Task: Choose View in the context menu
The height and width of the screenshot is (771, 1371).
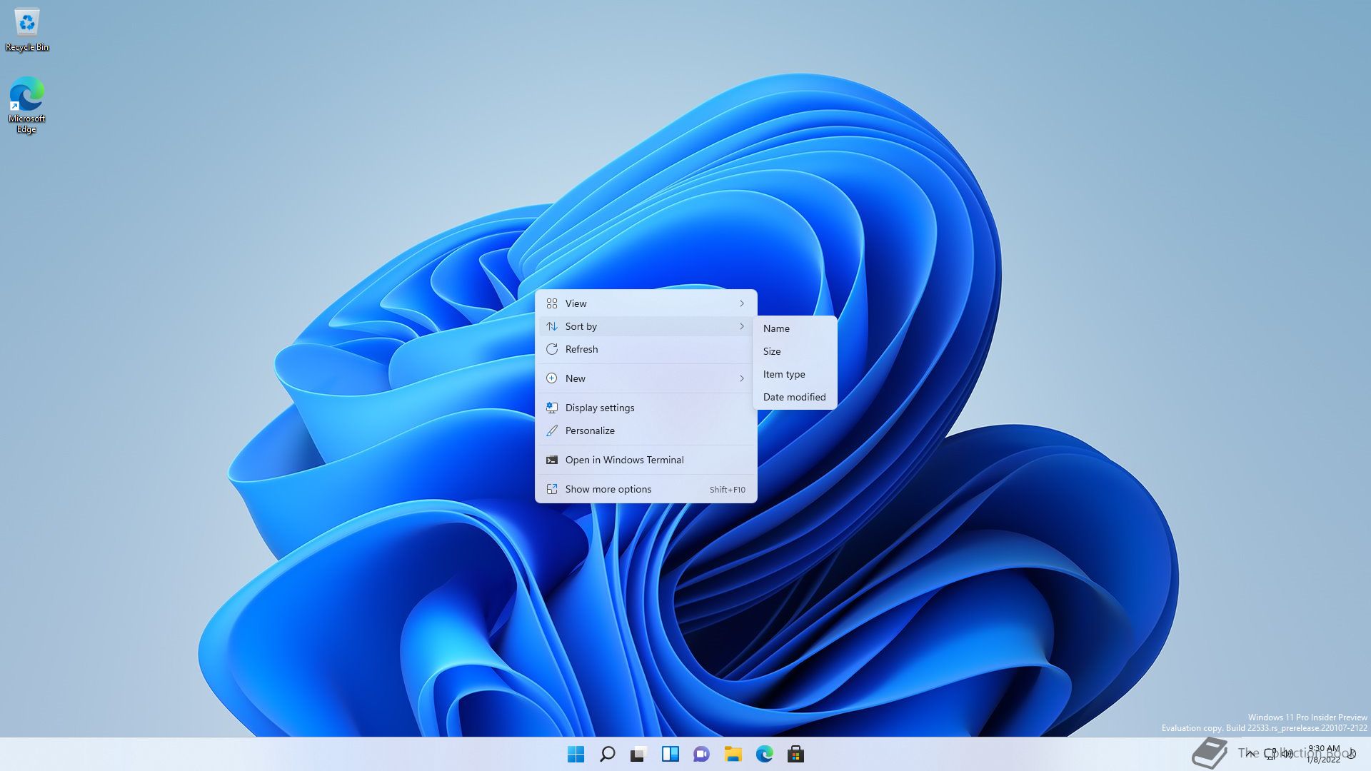Action: pos(646,303)
